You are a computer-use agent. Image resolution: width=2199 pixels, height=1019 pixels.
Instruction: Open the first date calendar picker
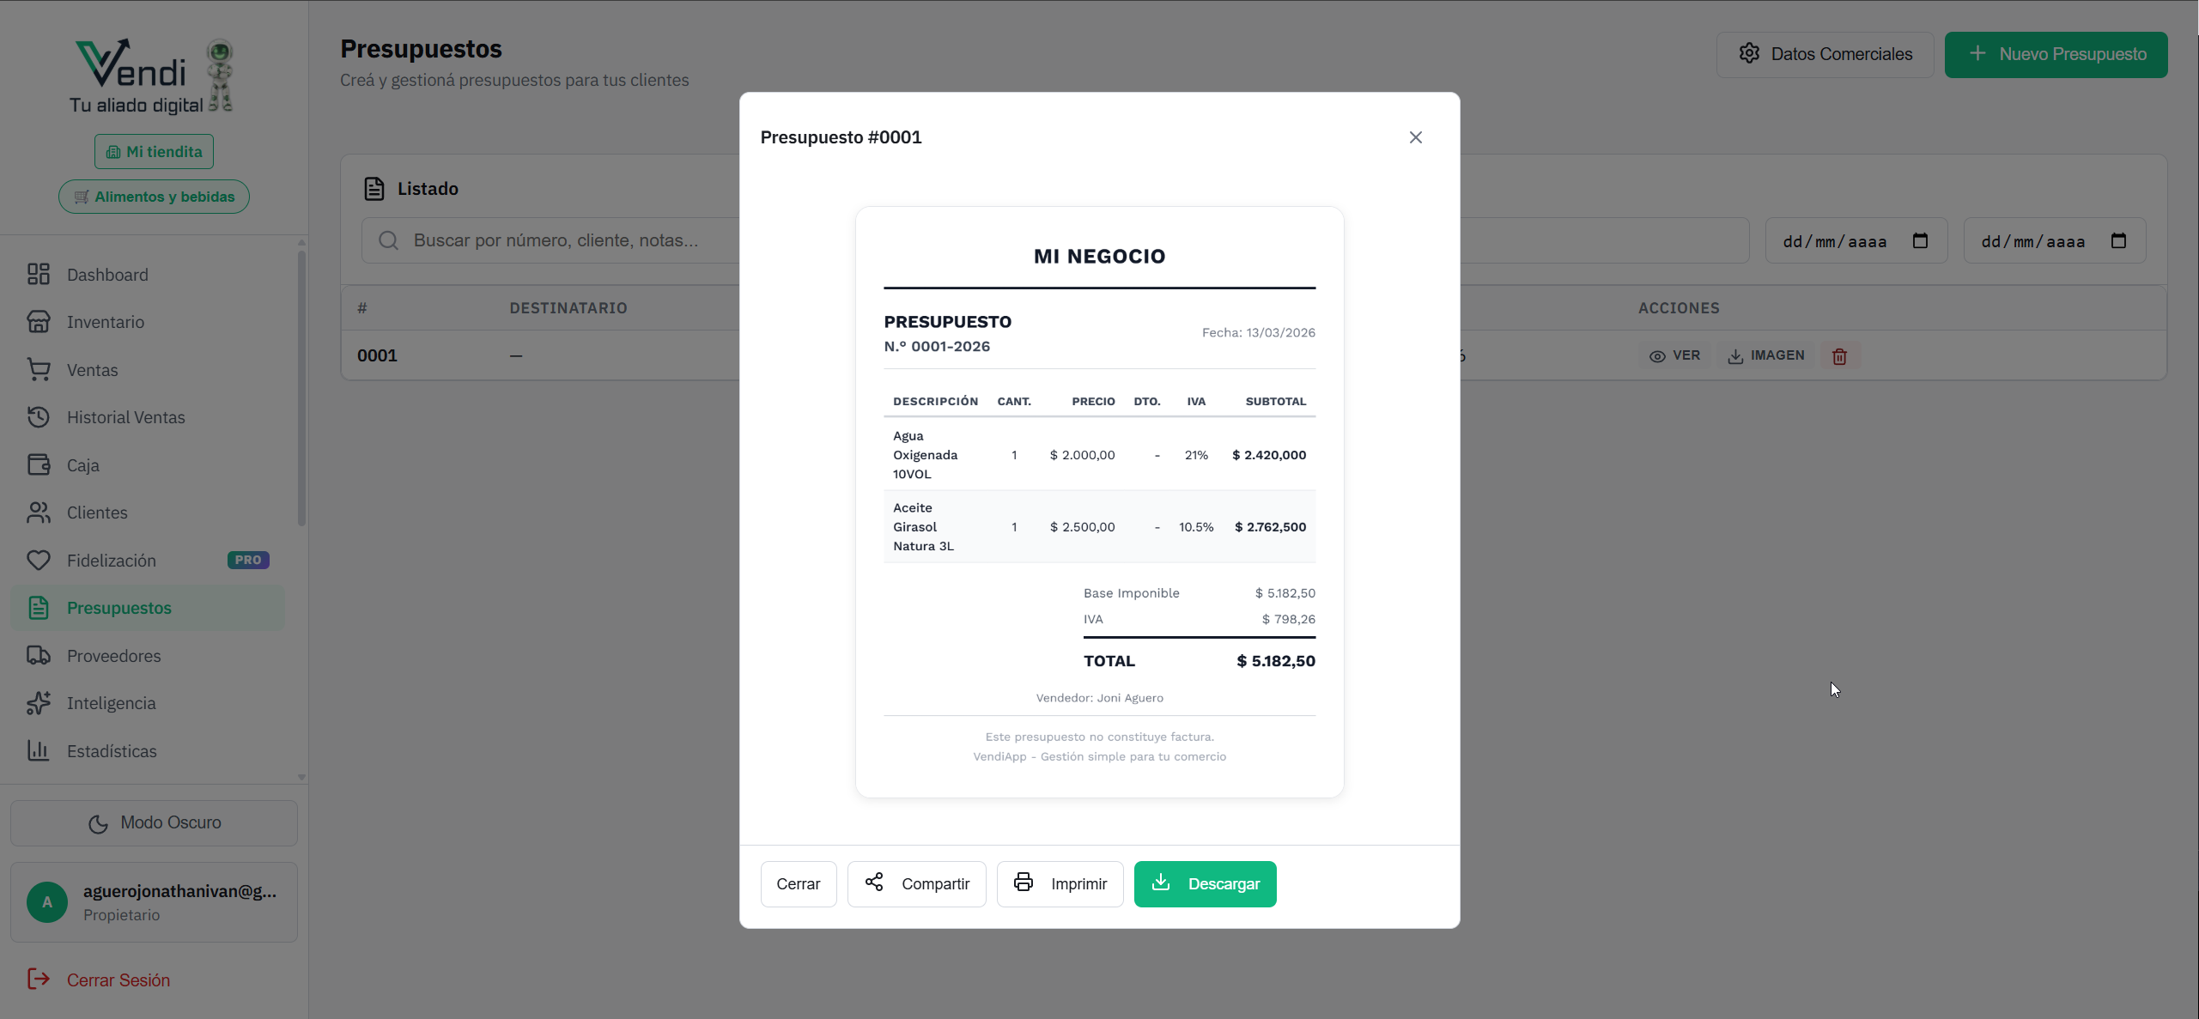[1920, 240]
